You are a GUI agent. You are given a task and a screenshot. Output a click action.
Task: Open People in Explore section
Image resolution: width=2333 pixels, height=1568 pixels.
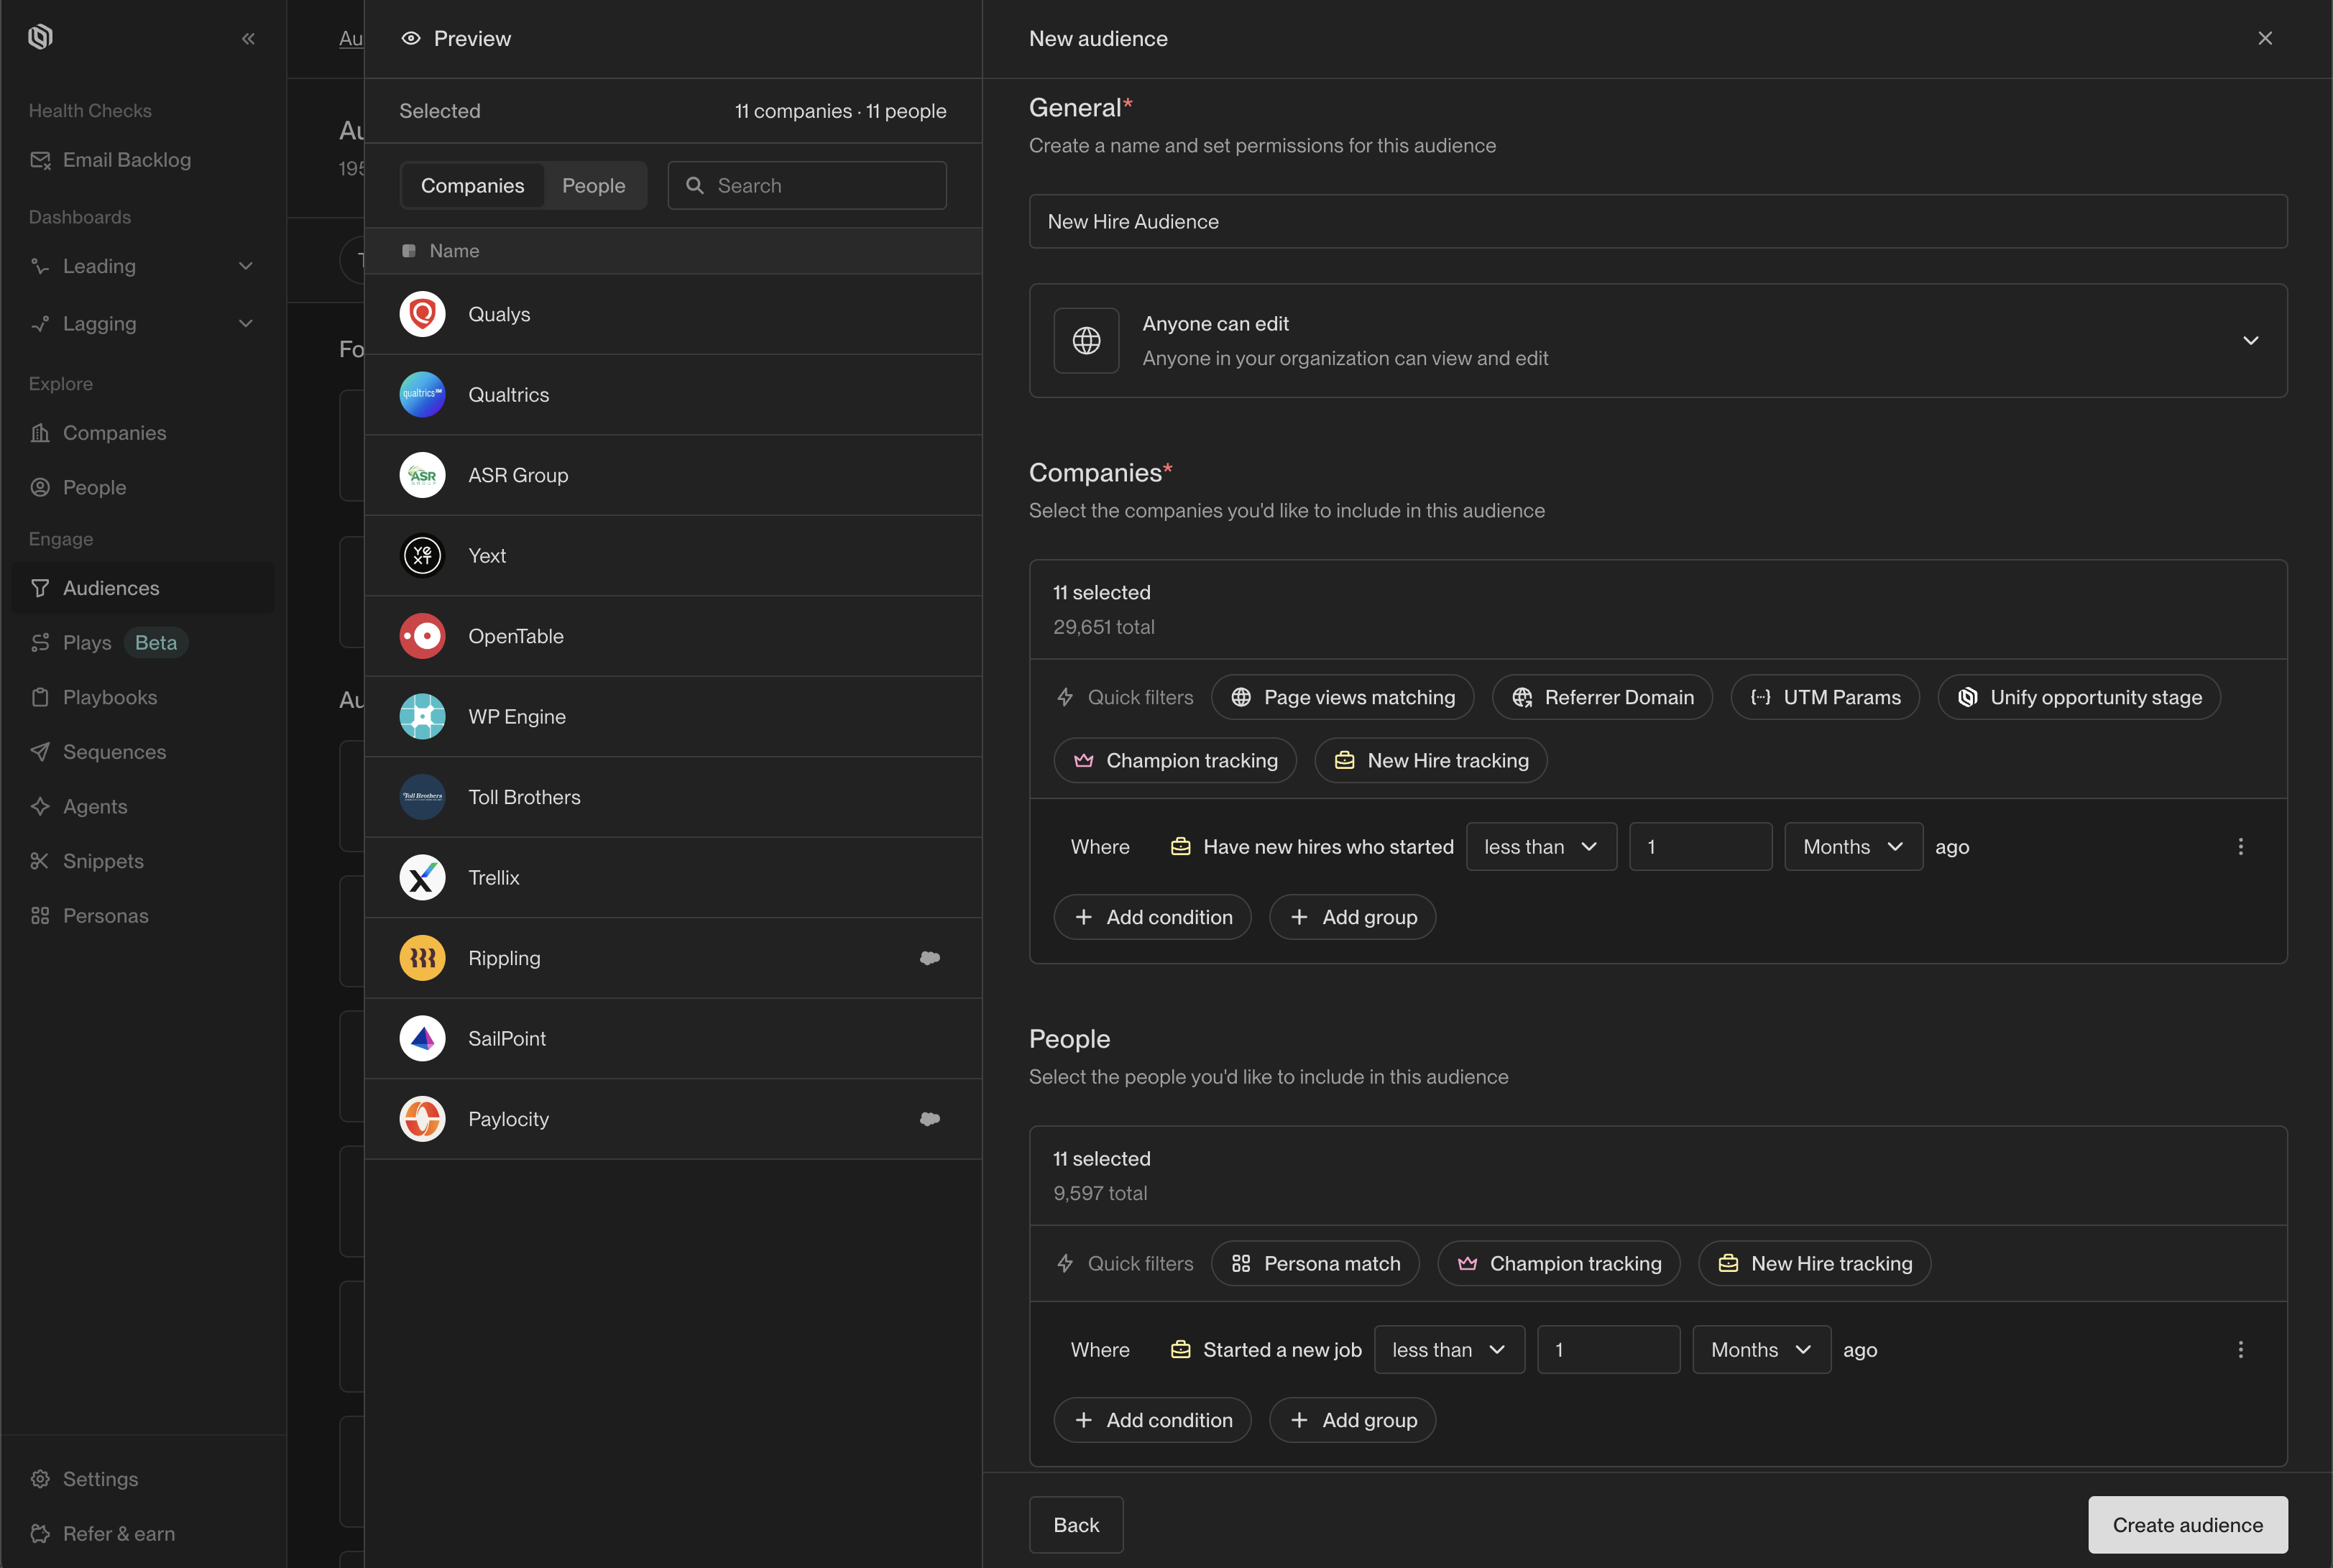(143, 487)
